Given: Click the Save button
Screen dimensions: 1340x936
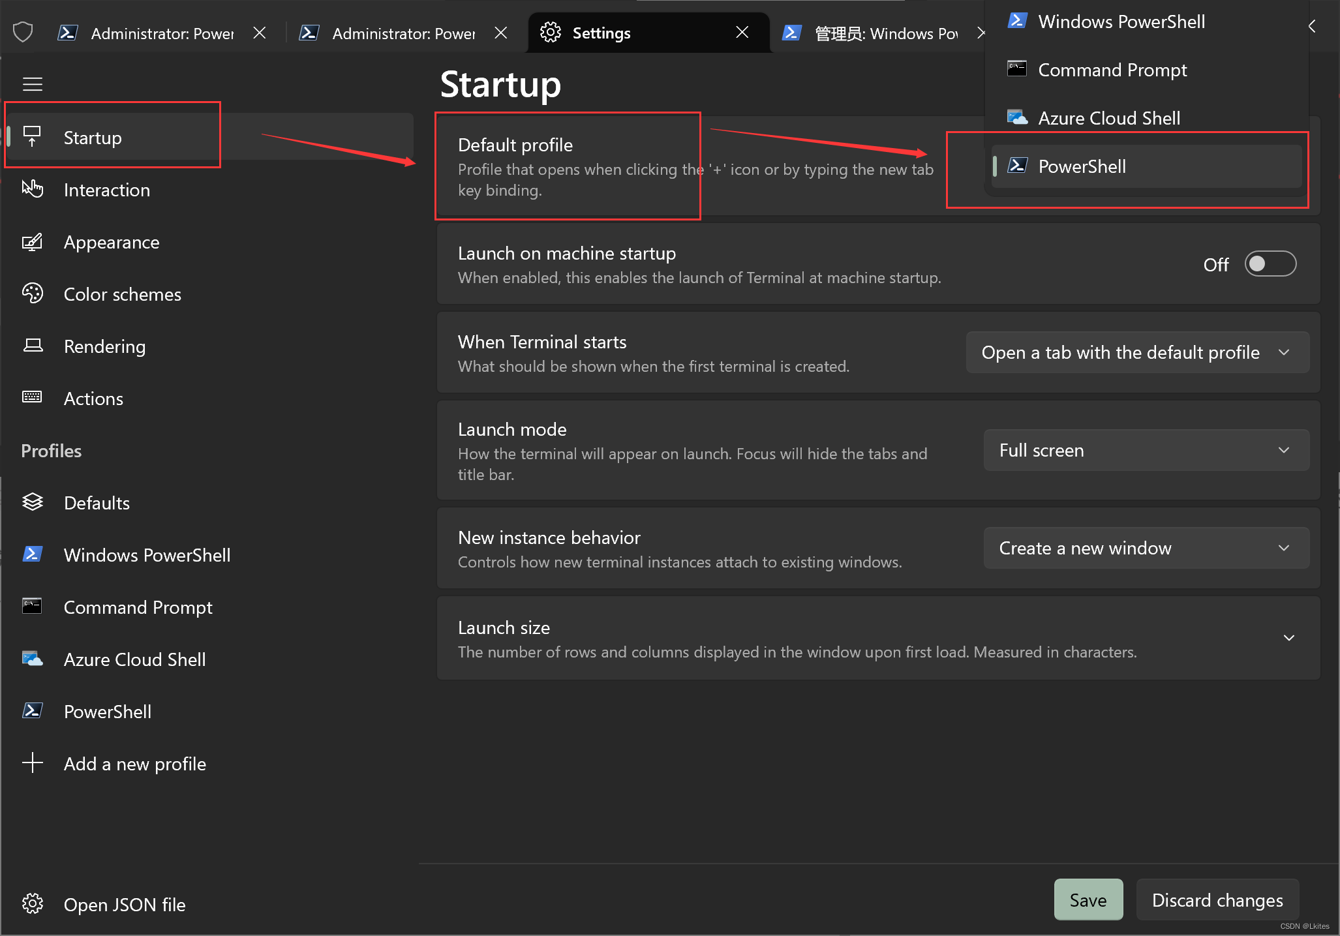Looking at the screenshot, I should tap(1088, 900).
